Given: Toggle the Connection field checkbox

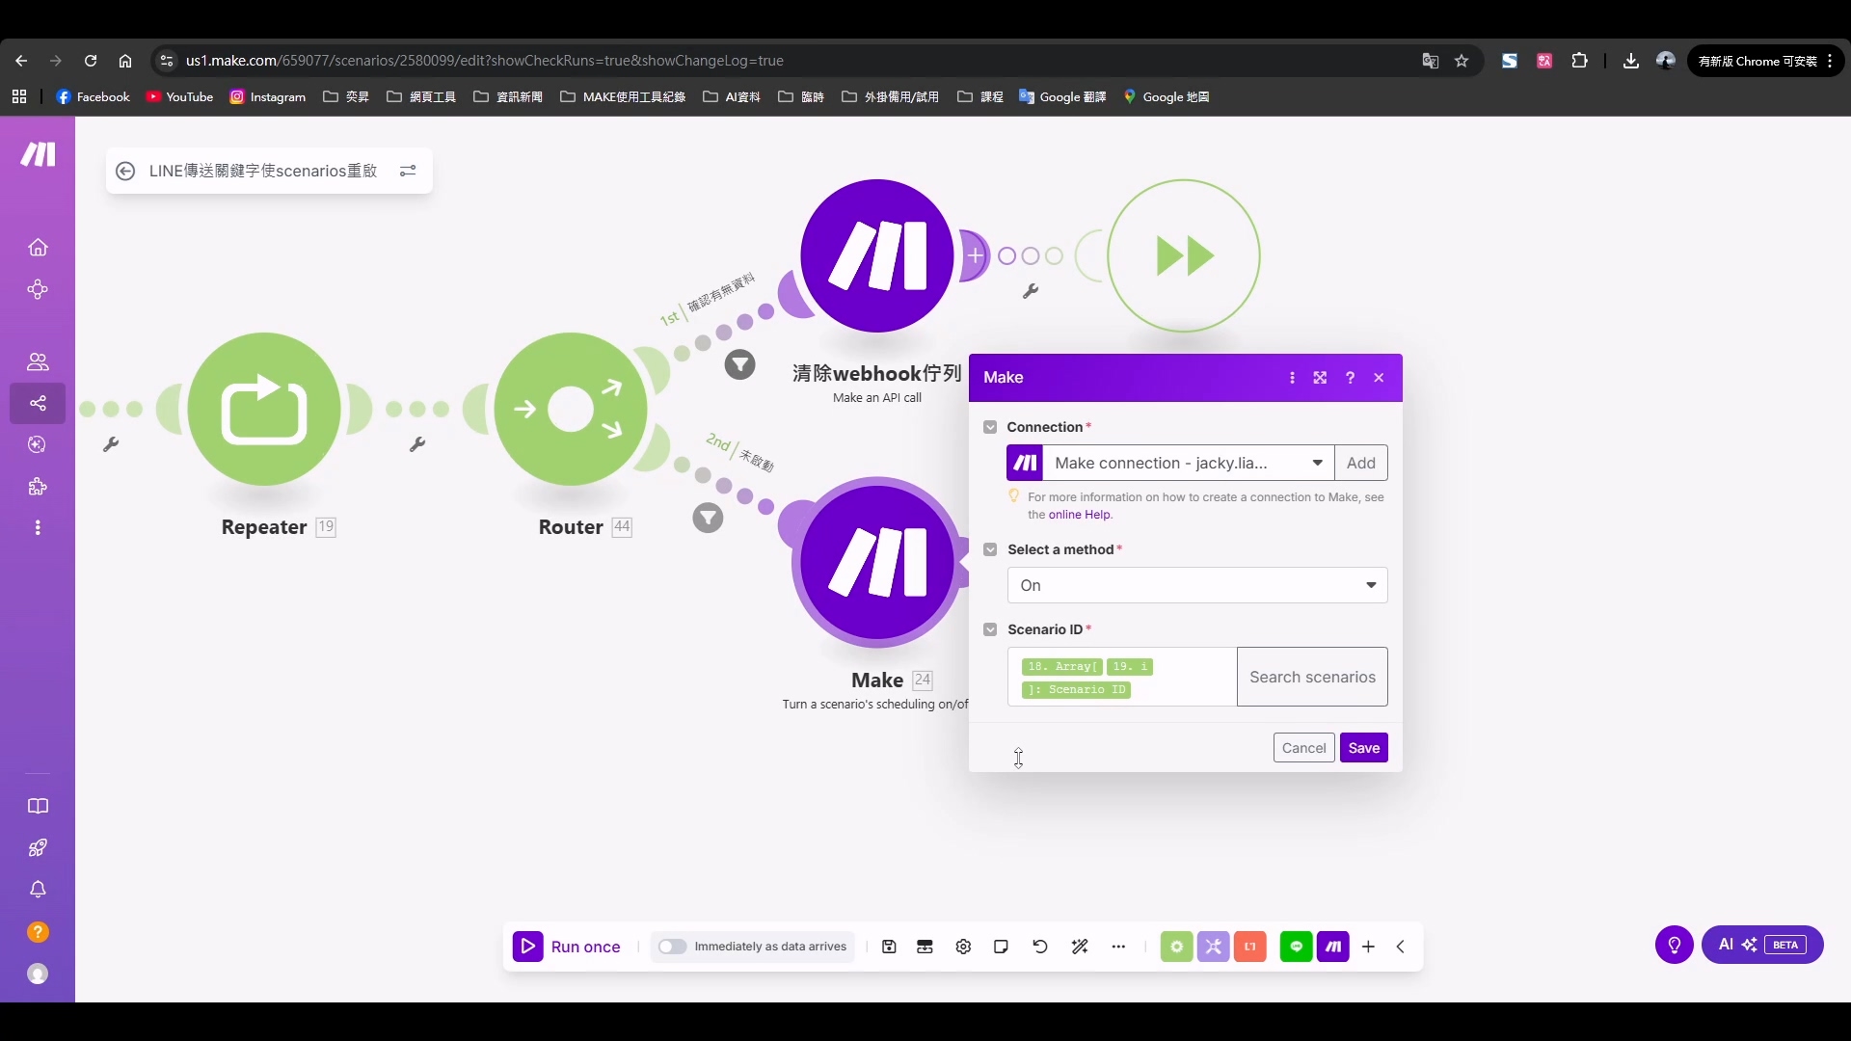Looking at the screenshot, I should click(x=990, y=427).
